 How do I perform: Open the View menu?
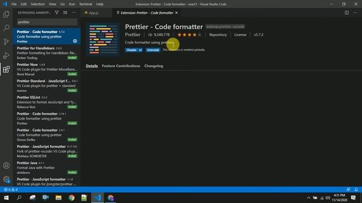pos(53,4)
